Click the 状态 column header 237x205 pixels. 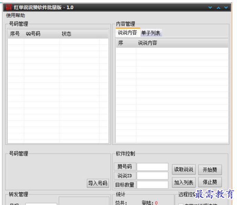(66, 34)
